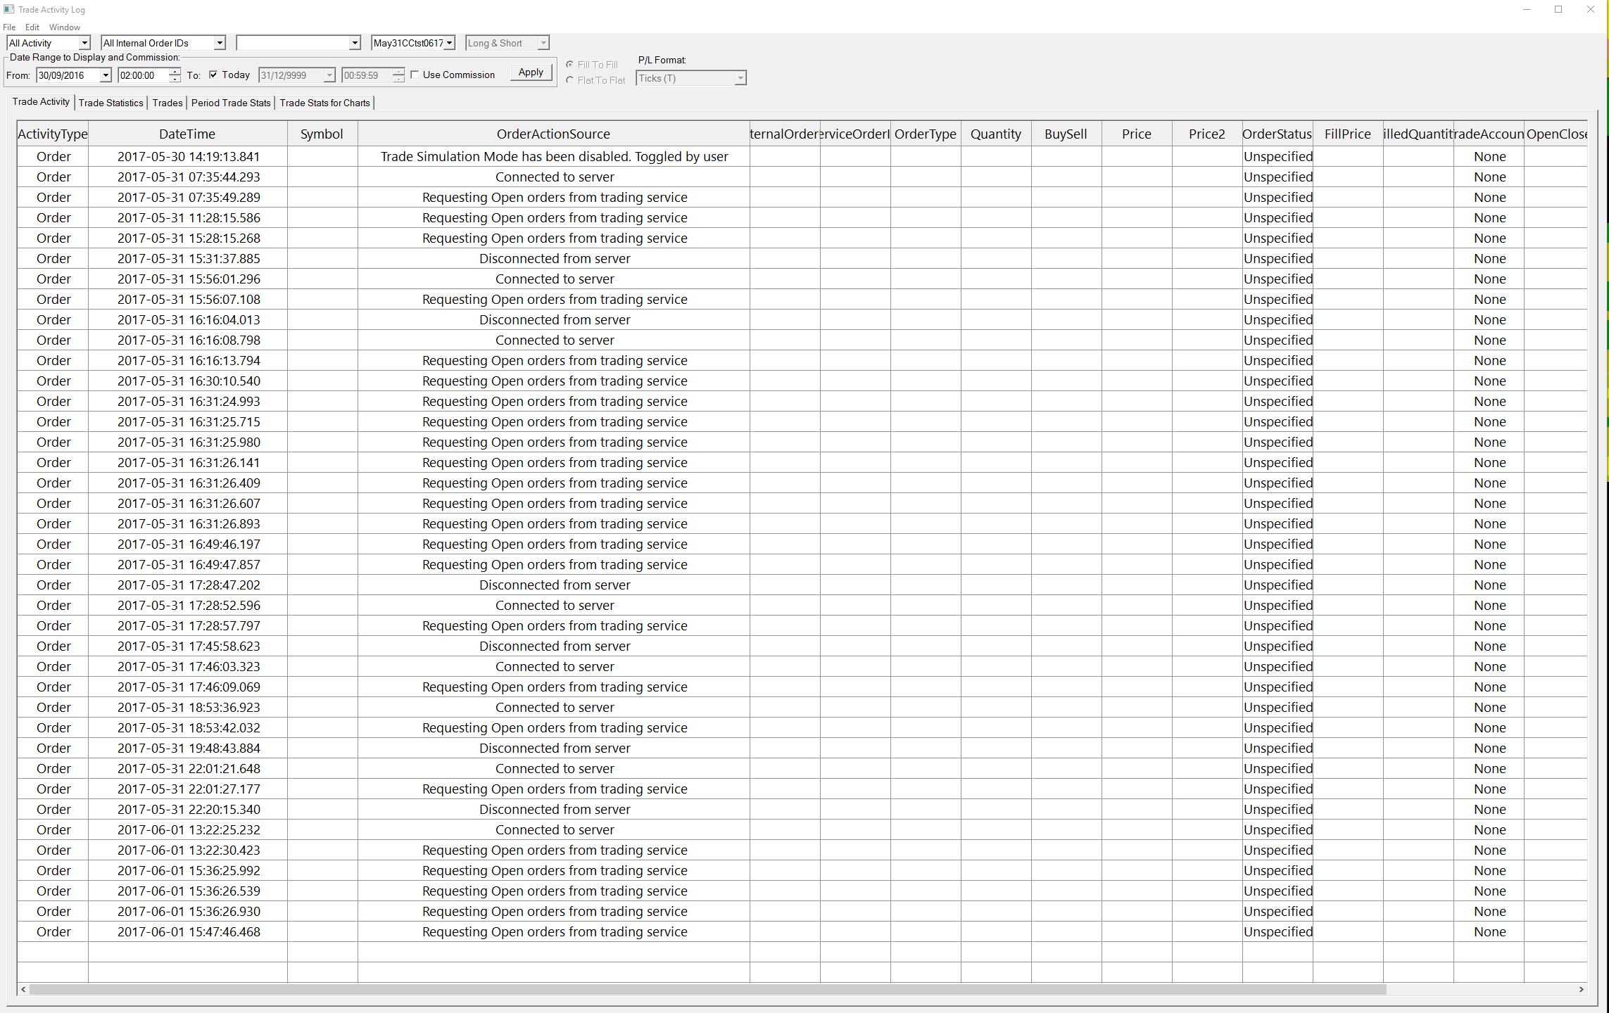The height and width of the screenshot is (1013, 1609).
Task: Click the Trade Activity Log window icon
Action: pos(8,9)
